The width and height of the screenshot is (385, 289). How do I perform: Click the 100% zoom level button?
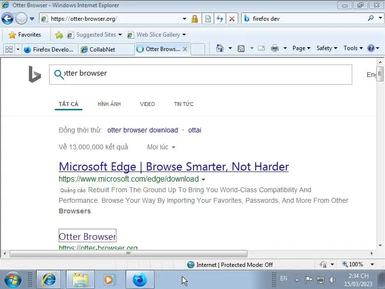click(x=352, y=264)
